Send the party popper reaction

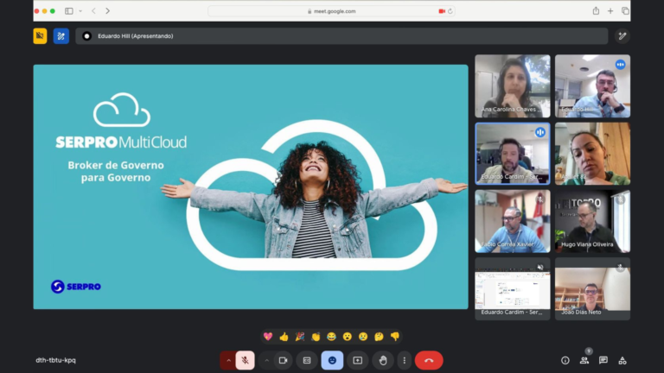click(x=300, y=337)
